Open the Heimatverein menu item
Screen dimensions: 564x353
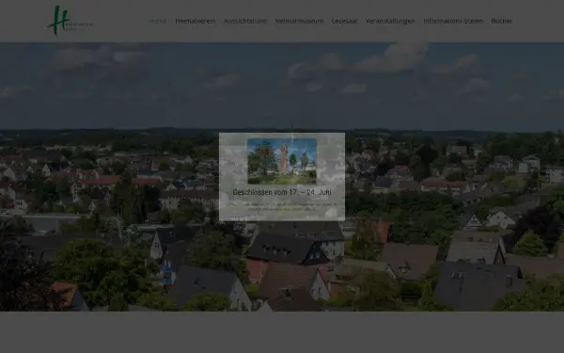(x=196, y=21)
